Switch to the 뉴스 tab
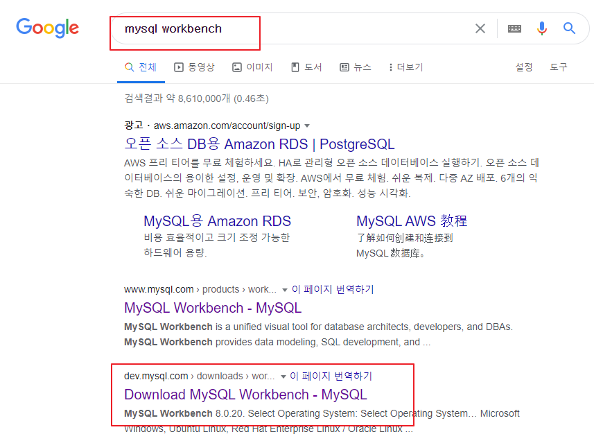The width and height of the screenshot is (594, 441). click(x=356, y=67)
